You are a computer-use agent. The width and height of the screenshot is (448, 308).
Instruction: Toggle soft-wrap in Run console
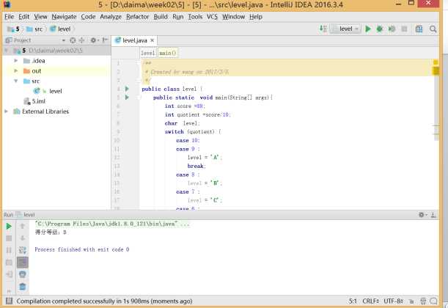pyautogui.click(x=22, y=250)
